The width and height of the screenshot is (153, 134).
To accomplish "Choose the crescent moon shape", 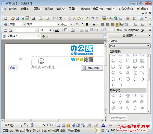I will click(x=135, y=73).
